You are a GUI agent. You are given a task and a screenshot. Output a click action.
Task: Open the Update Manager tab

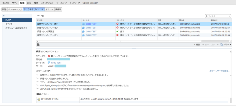[x=90, y=3]
